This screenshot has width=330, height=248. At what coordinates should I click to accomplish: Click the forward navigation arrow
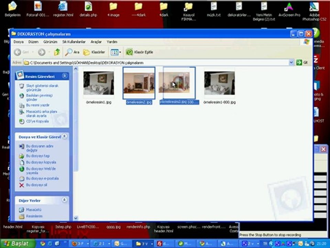tap(42, 52)
